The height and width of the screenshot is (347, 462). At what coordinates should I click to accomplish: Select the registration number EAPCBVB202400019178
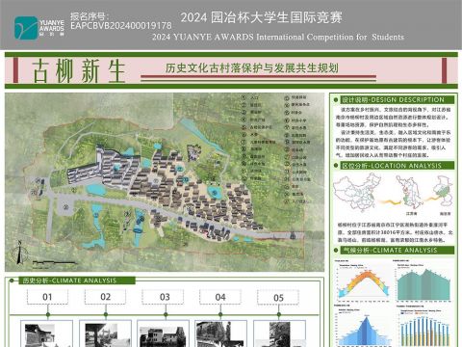coord(121,26)
